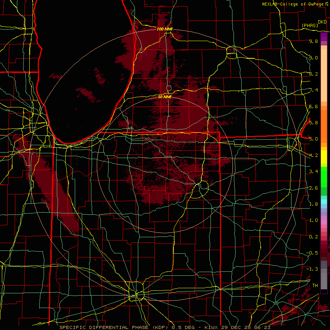Click the 100 NMI range ring label

(165, 29)
